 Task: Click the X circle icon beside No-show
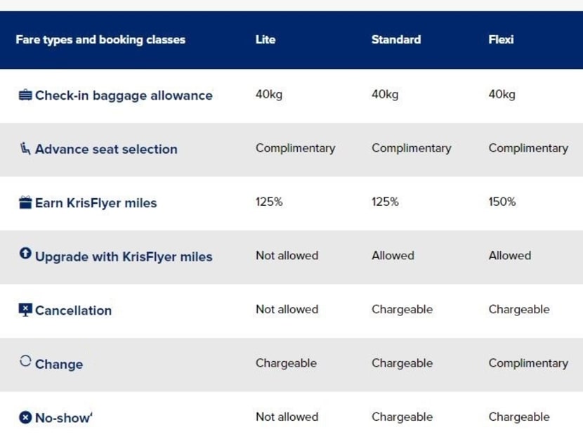point(25,417)
